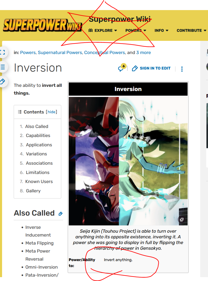Viewport: 208px width, 281px height.
Task: Enlarge the infobox image using corner icon
Action: [181, 220]
